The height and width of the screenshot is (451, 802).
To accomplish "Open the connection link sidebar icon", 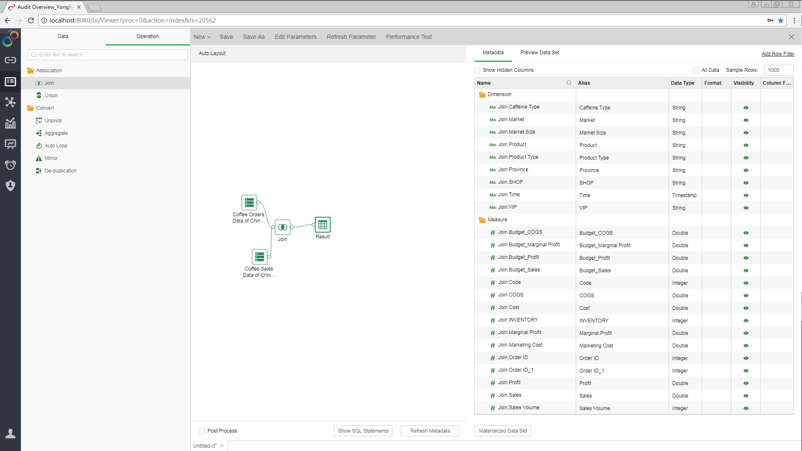I will pos(10,60).
